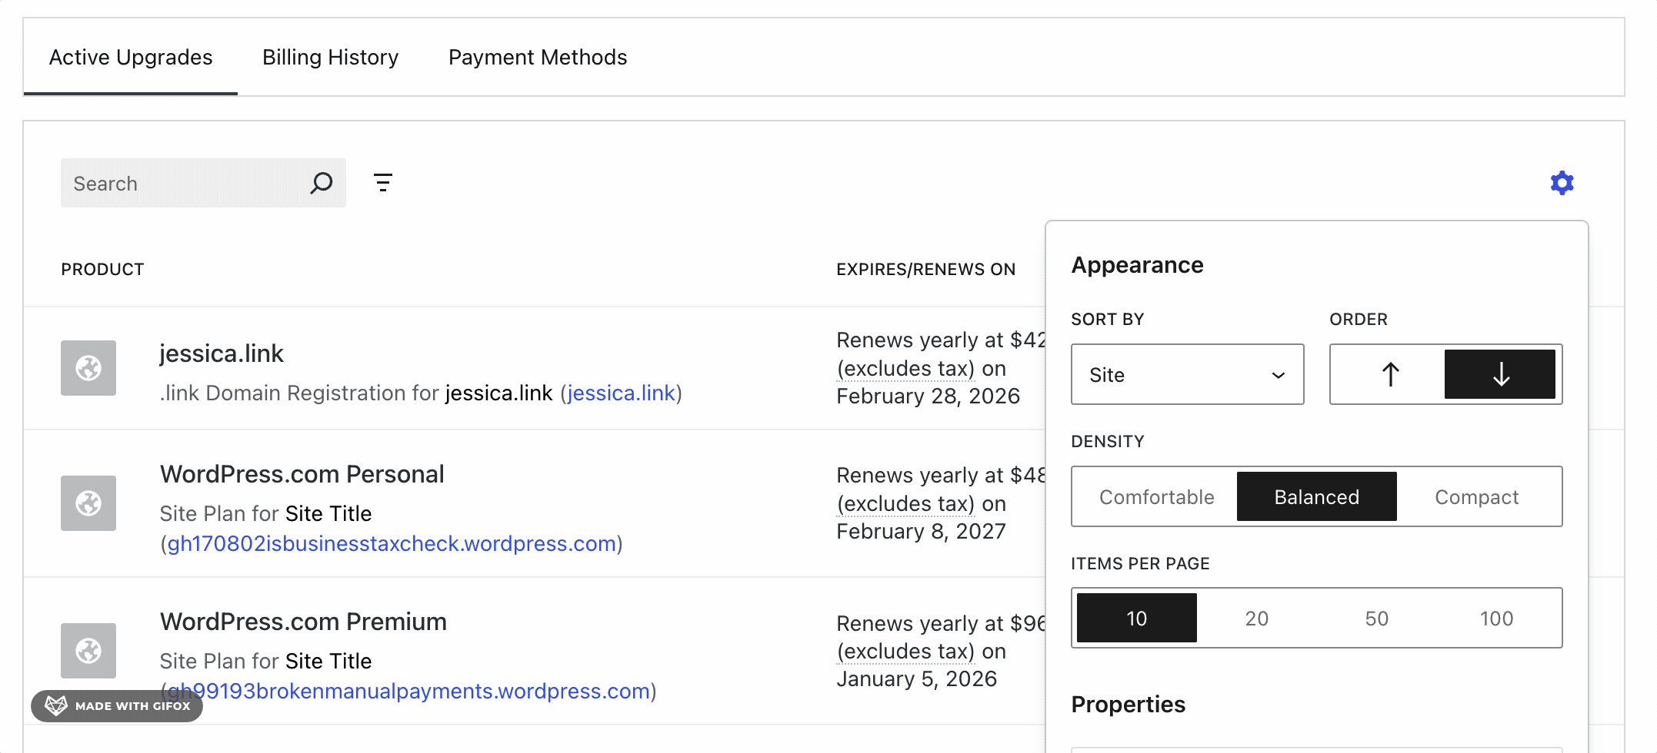Click the search magnifier icon
This screenshot has width=1657, height=753.
[x=321, y=183]
